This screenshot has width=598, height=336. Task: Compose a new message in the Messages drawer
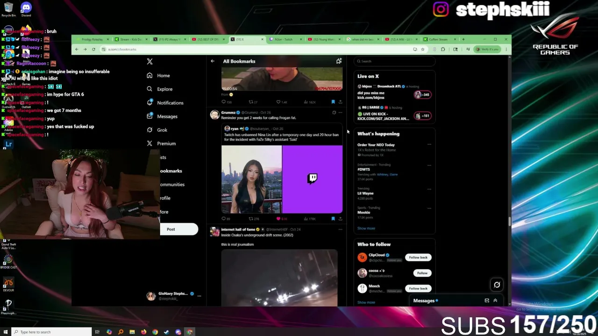point(487,301)
